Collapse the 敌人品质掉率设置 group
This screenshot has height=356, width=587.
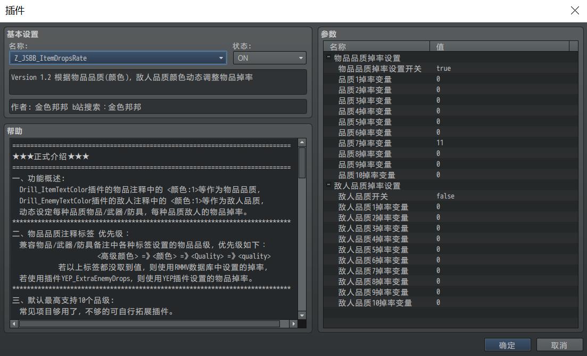click(x=328, y=185)
